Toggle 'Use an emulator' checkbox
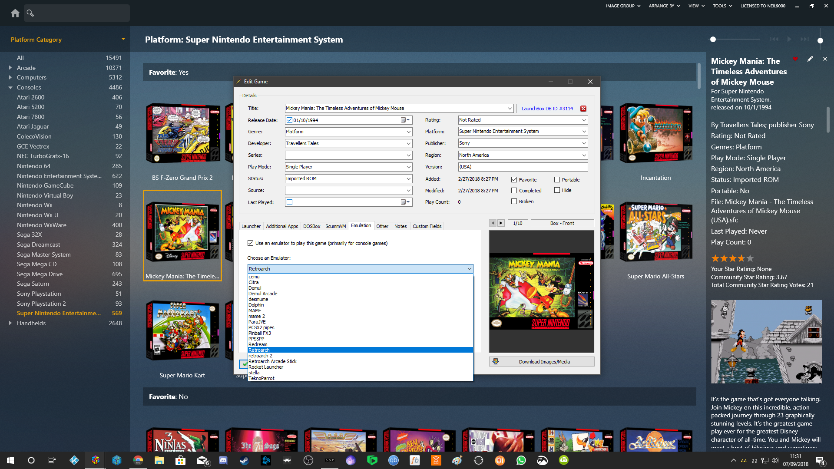 (250, 243)
